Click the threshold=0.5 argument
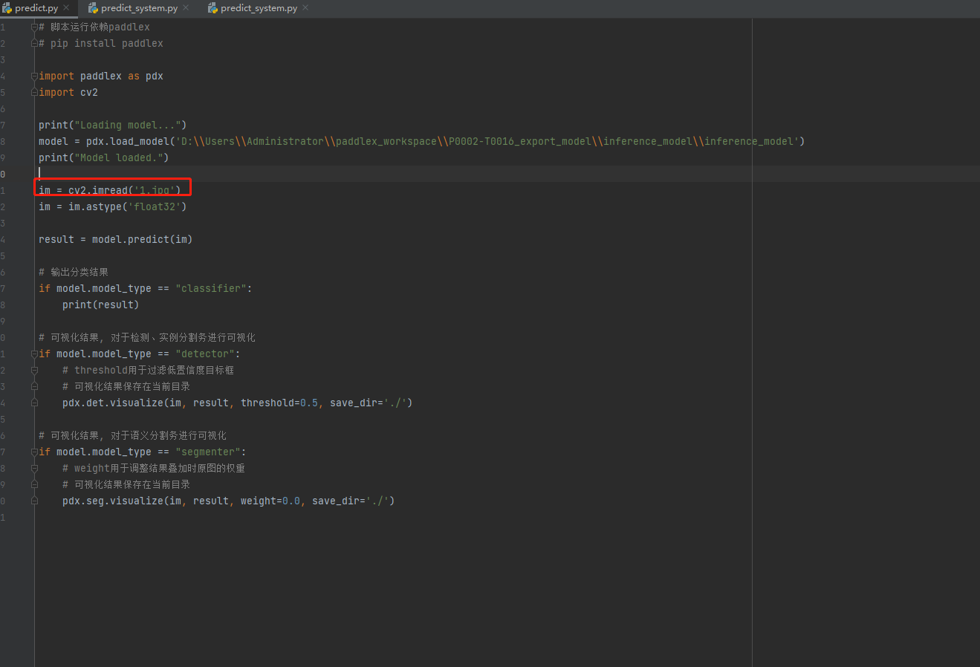The image size is (980, 667). coord(279,403)
